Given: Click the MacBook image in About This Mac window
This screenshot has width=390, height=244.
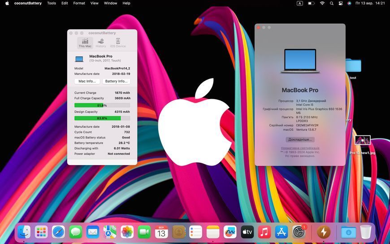Looking at the screenshot, I should coord(300,61).
